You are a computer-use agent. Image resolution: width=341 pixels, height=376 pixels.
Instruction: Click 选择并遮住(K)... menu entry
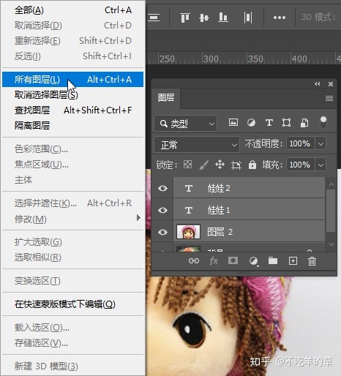(x=72, y=203)
